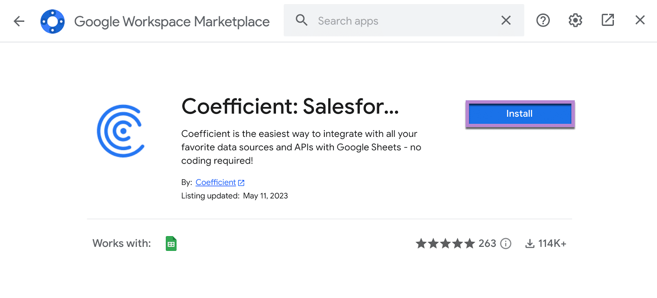Viewport: 657px width, 298px height.
Task: Open the Coefficient developer link
Action: tap(216, 182)
